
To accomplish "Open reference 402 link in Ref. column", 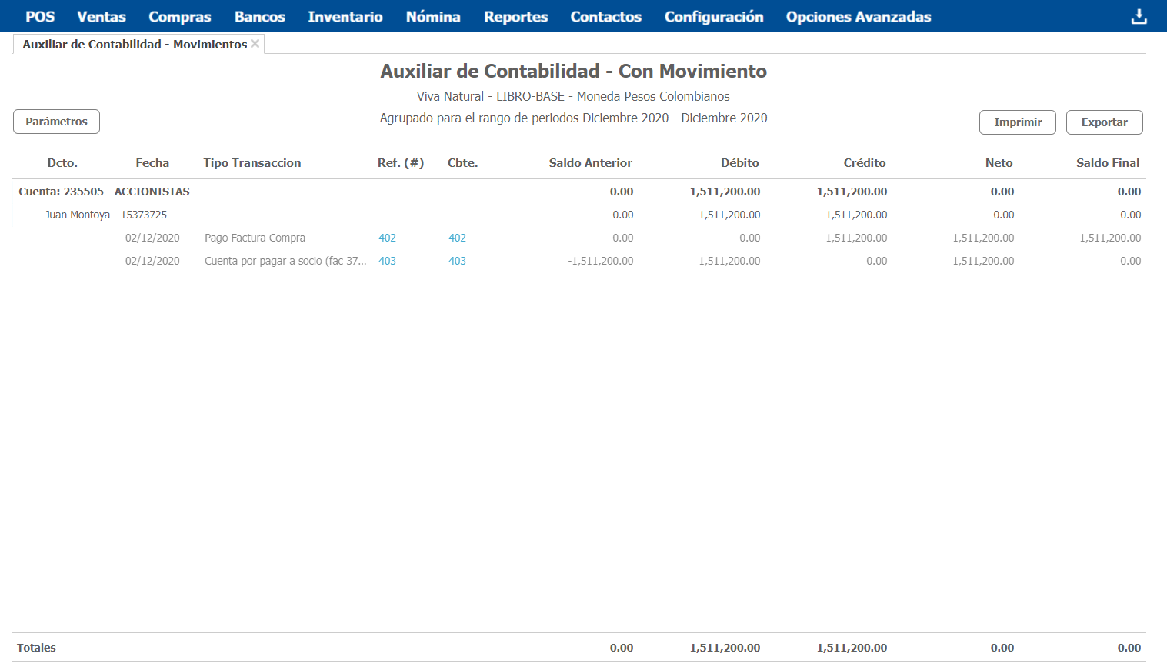I will 387,238.
